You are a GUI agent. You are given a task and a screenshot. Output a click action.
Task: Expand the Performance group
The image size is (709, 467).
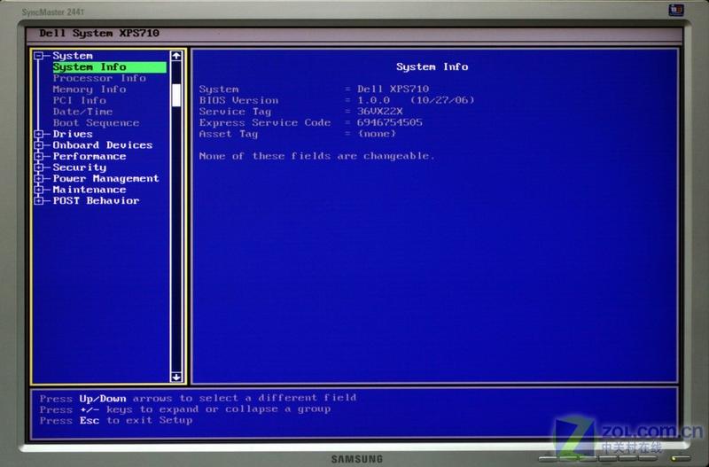[x=39, y=157]
